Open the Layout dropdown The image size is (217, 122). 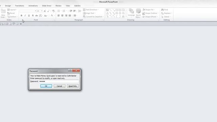point(12,10)
